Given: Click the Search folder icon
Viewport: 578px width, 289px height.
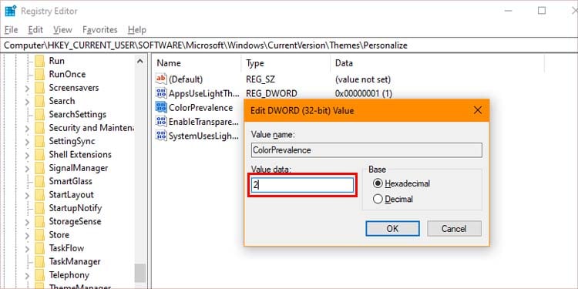Looking at the screenshot, I should coord(39,101).
